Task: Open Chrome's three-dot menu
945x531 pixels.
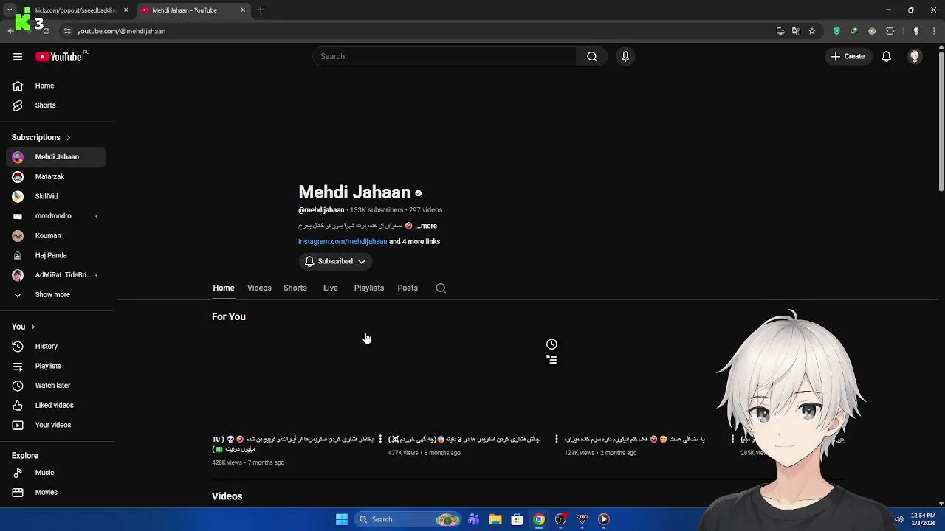Action: click(x=934, y=31)
